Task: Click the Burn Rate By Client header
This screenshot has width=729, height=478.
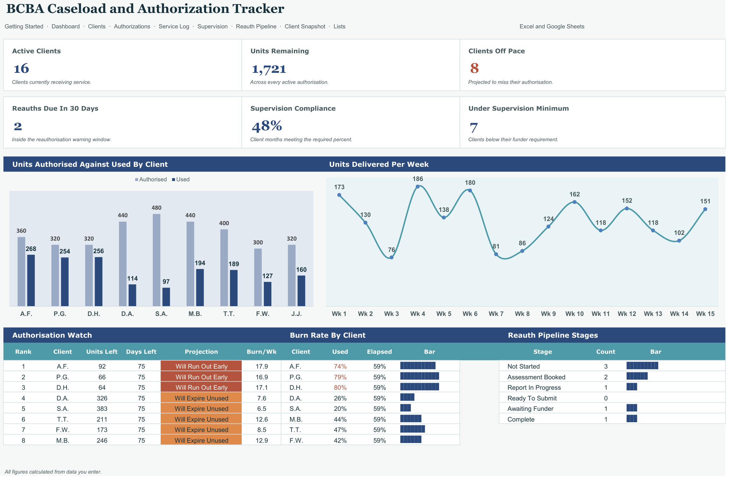Action: pyautogui.click(x=328, y=335)
